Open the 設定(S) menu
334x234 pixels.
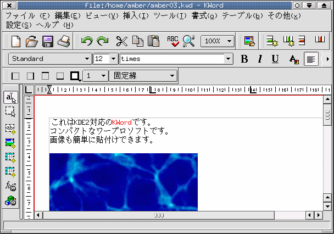19,25
